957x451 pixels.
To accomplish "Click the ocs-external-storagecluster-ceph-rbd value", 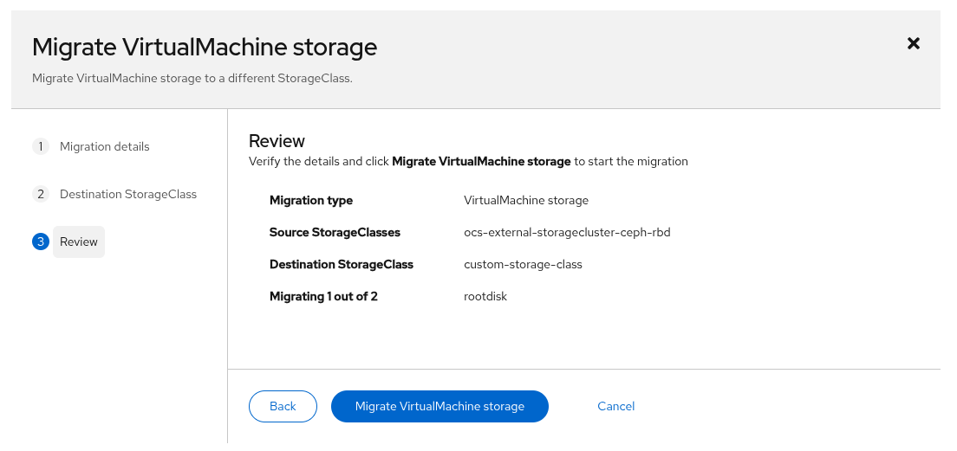I will tap(567, 232).
